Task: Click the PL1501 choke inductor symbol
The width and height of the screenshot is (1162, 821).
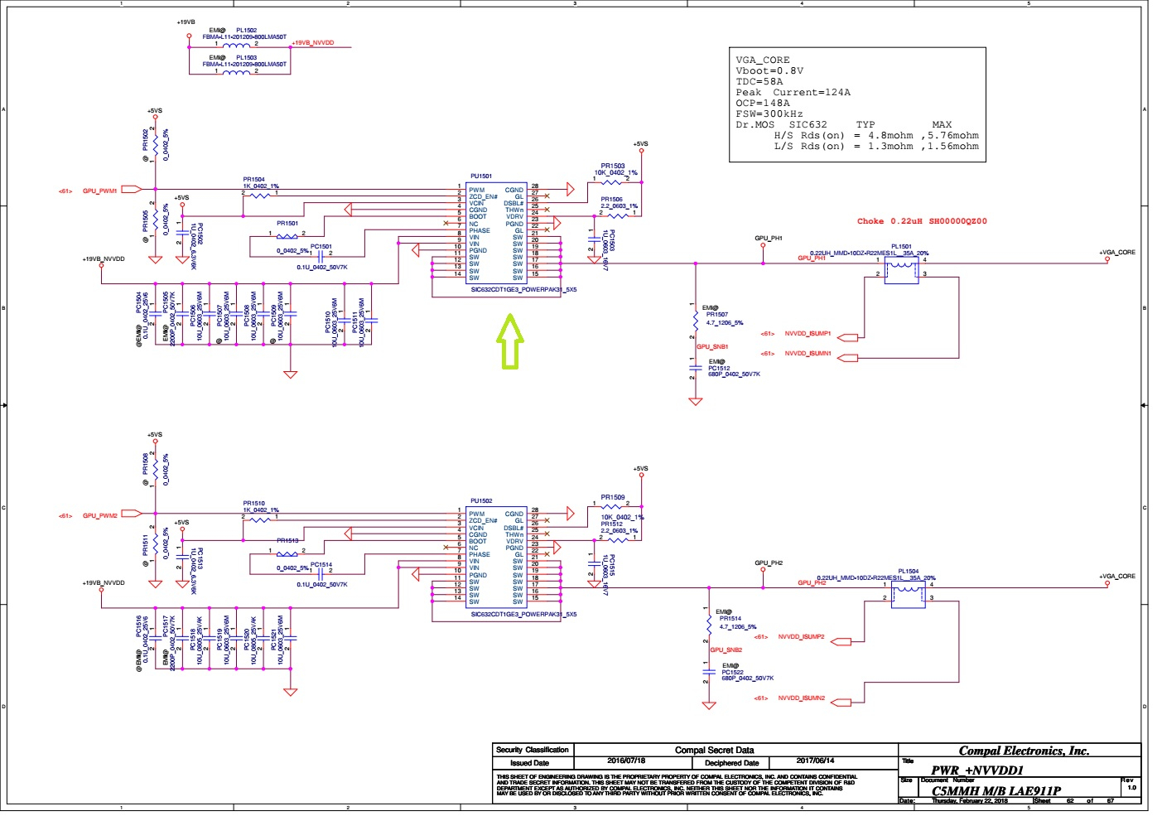Action: click(x=901, y=271)
